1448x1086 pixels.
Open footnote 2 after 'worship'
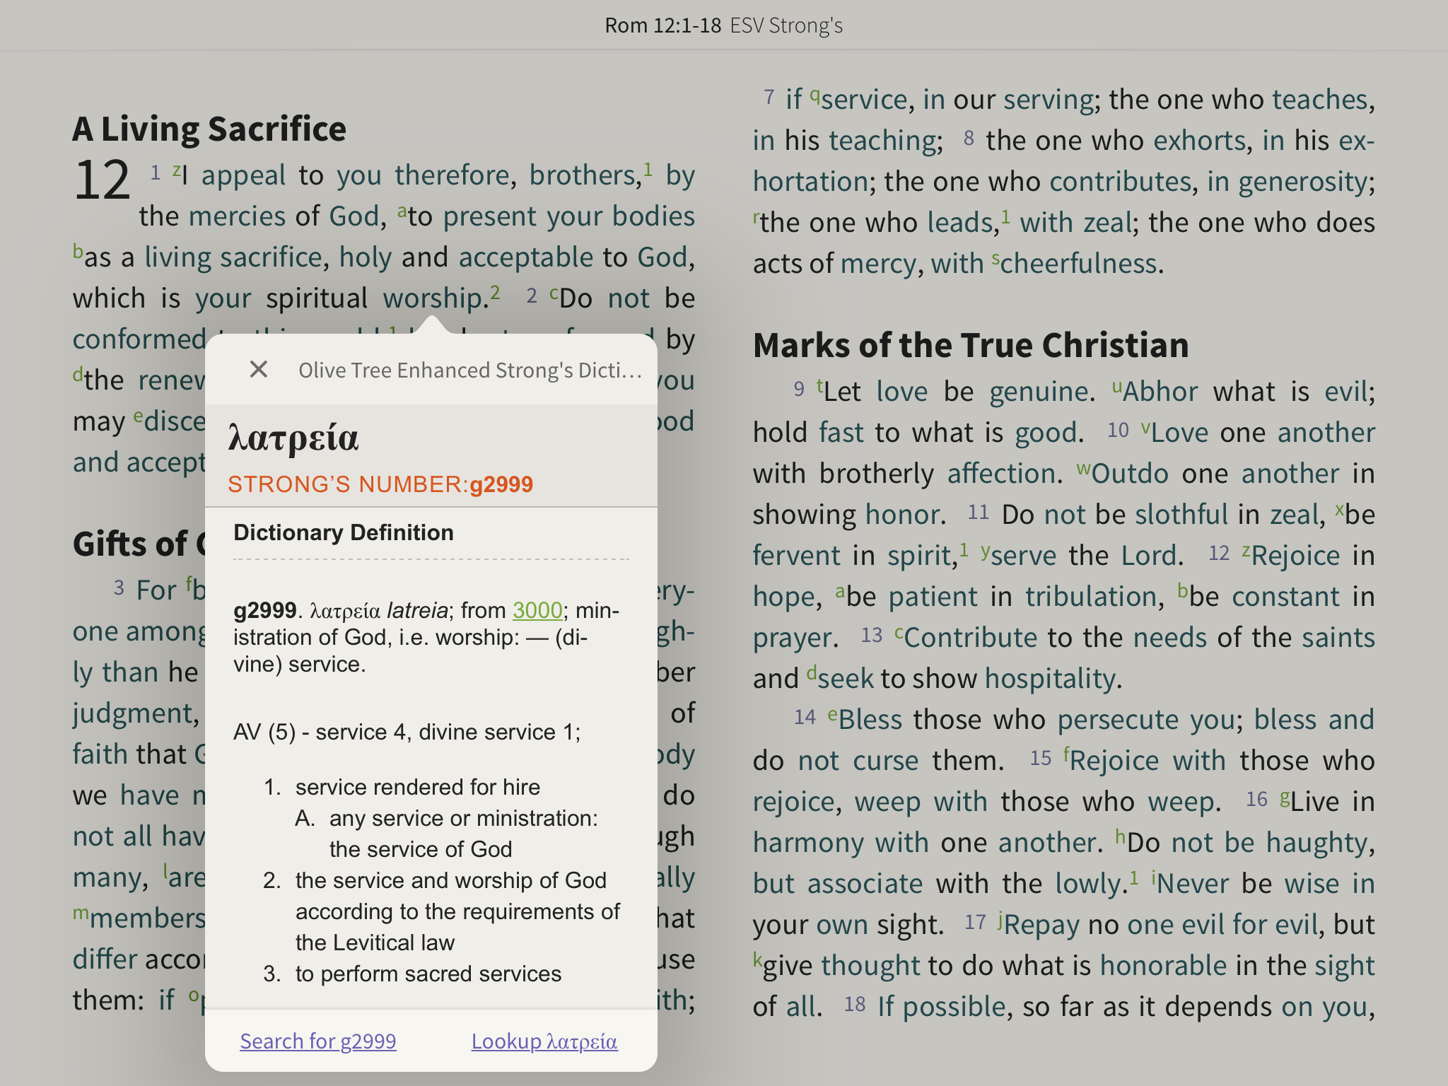[x=495, y=292]
